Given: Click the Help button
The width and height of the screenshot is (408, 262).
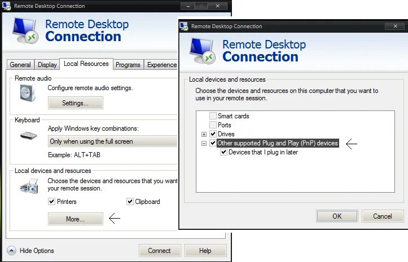Looking at the screenshot, I should pyautogui.click(x=205, y=251).
